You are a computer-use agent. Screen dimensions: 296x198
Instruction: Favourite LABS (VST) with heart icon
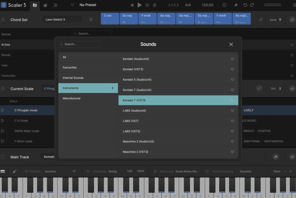(x=232, y=121)
